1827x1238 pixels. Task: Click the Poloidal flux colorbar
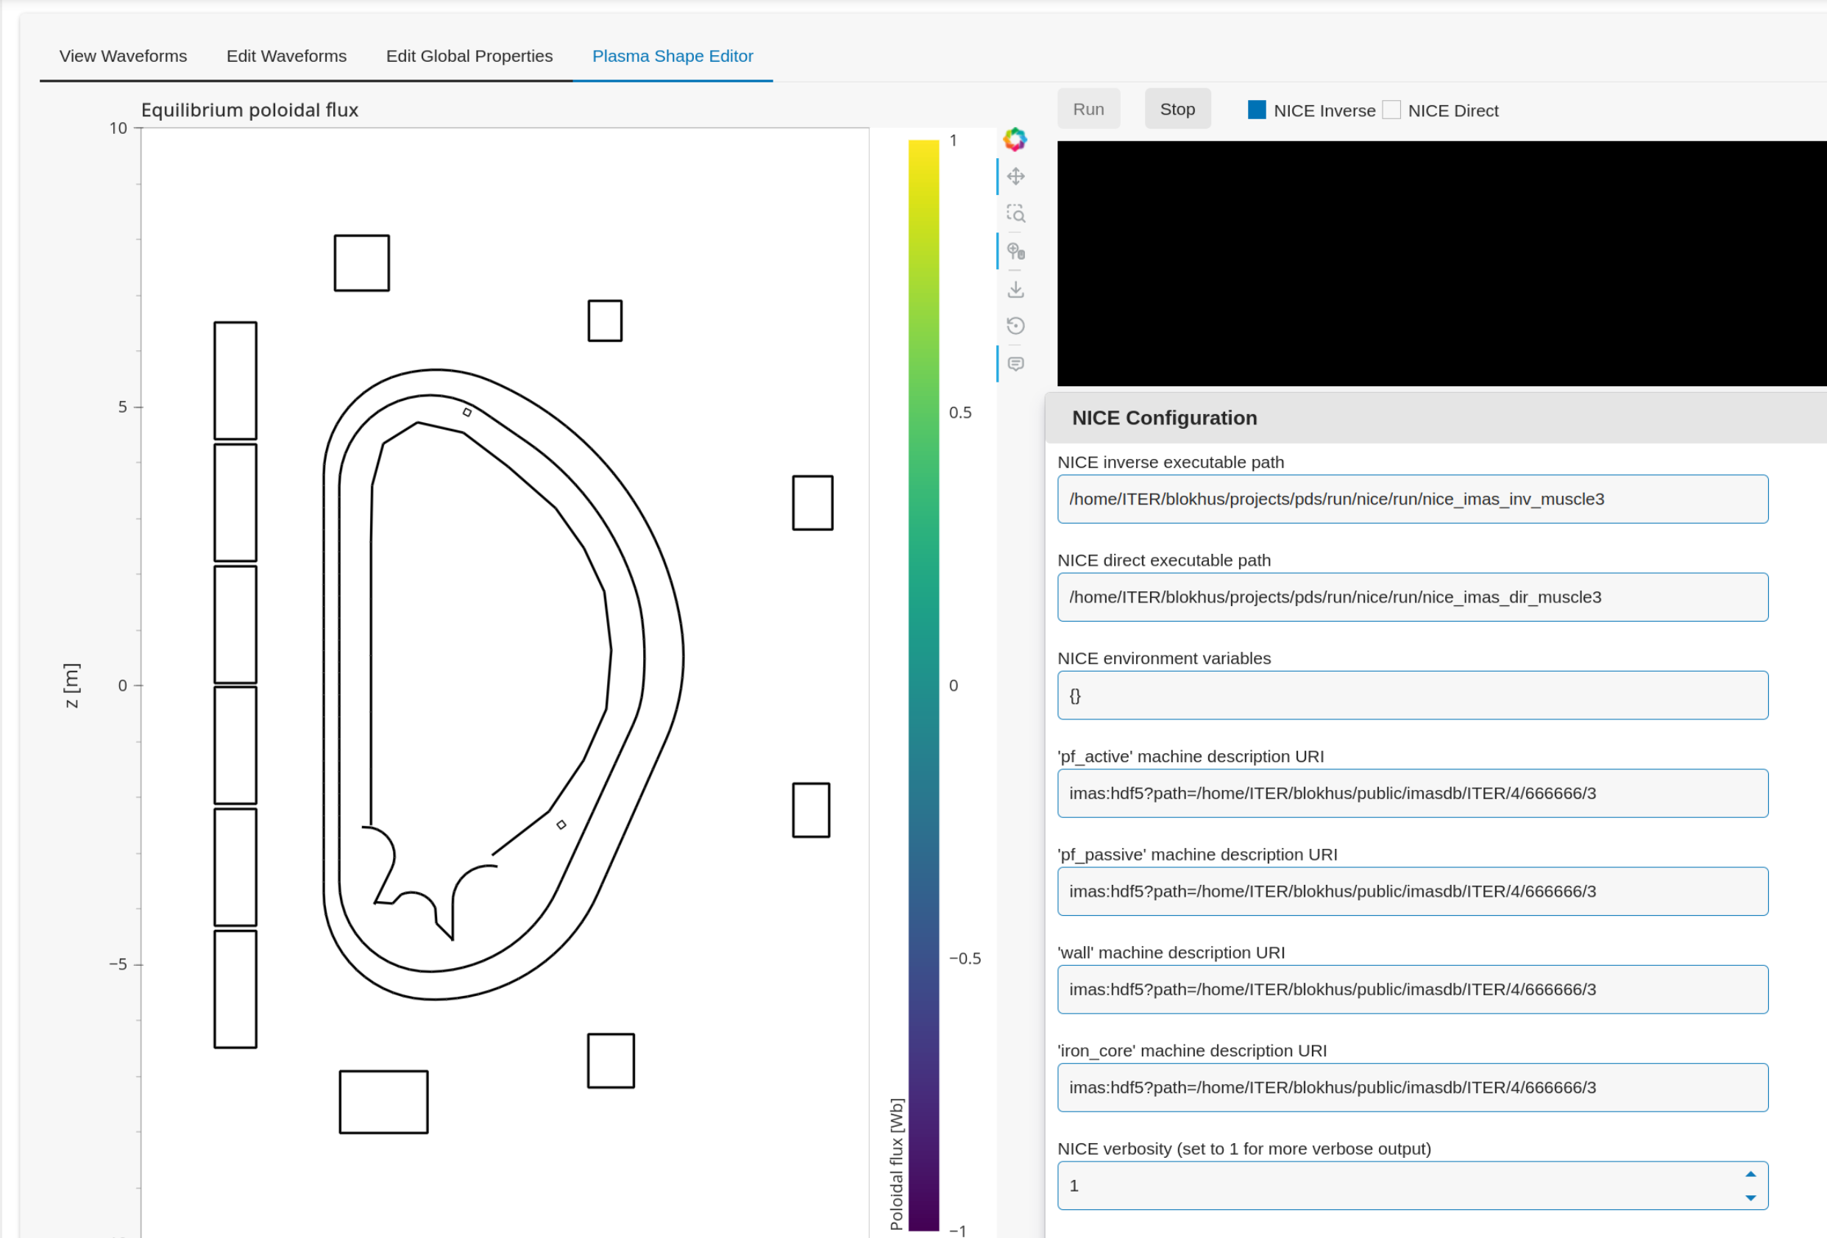click(x=923, y=685)
